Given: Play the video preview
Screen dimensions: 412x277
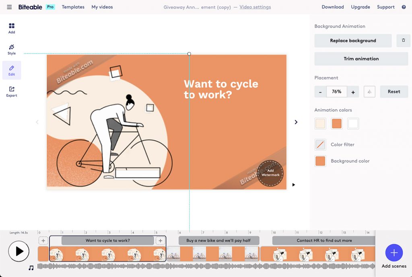Looking at the screenshot, I should 19,251.
